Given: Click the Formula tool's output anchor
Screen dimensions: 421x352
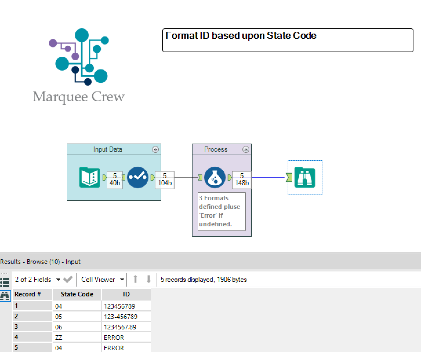Looking at the screenshot, I should tap(230, 178).
